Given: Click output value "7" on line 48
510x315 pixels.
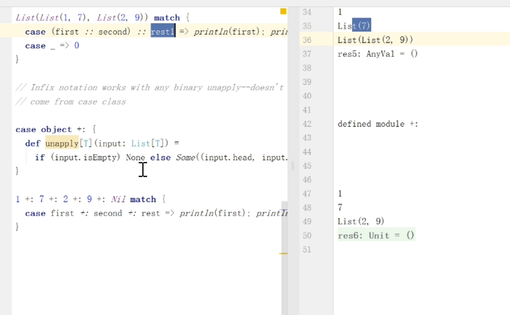Looking at the screenshot, I should point(340,207).
